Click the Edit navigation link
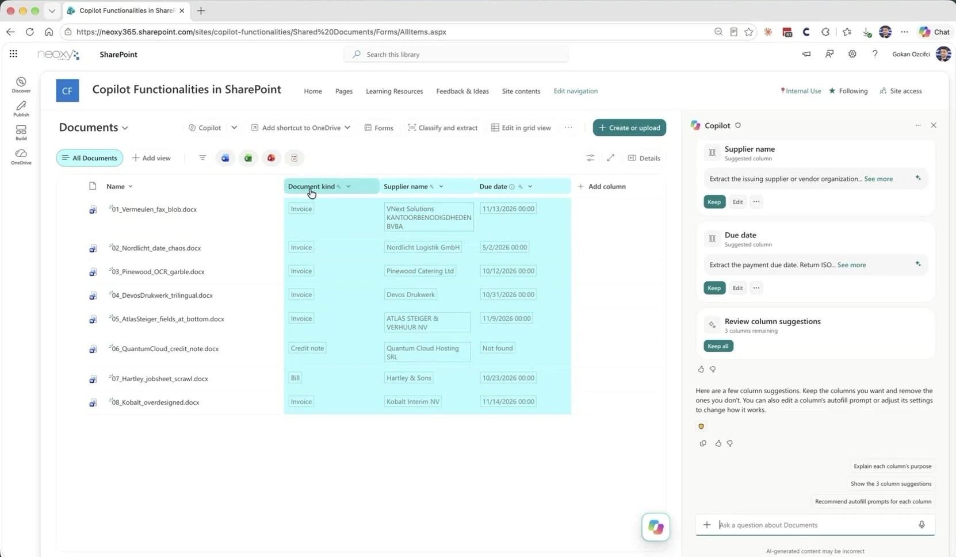The image size is (956, 557). [x=575, y=91]
